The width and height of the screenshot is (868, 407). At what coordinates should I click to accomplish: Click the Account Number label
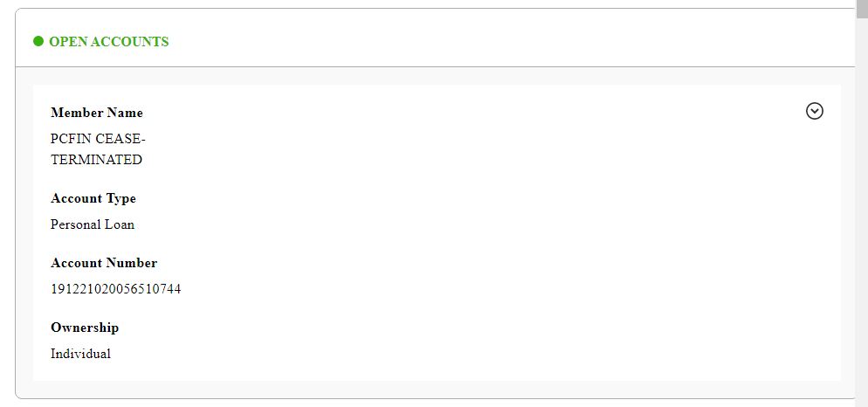104,263
